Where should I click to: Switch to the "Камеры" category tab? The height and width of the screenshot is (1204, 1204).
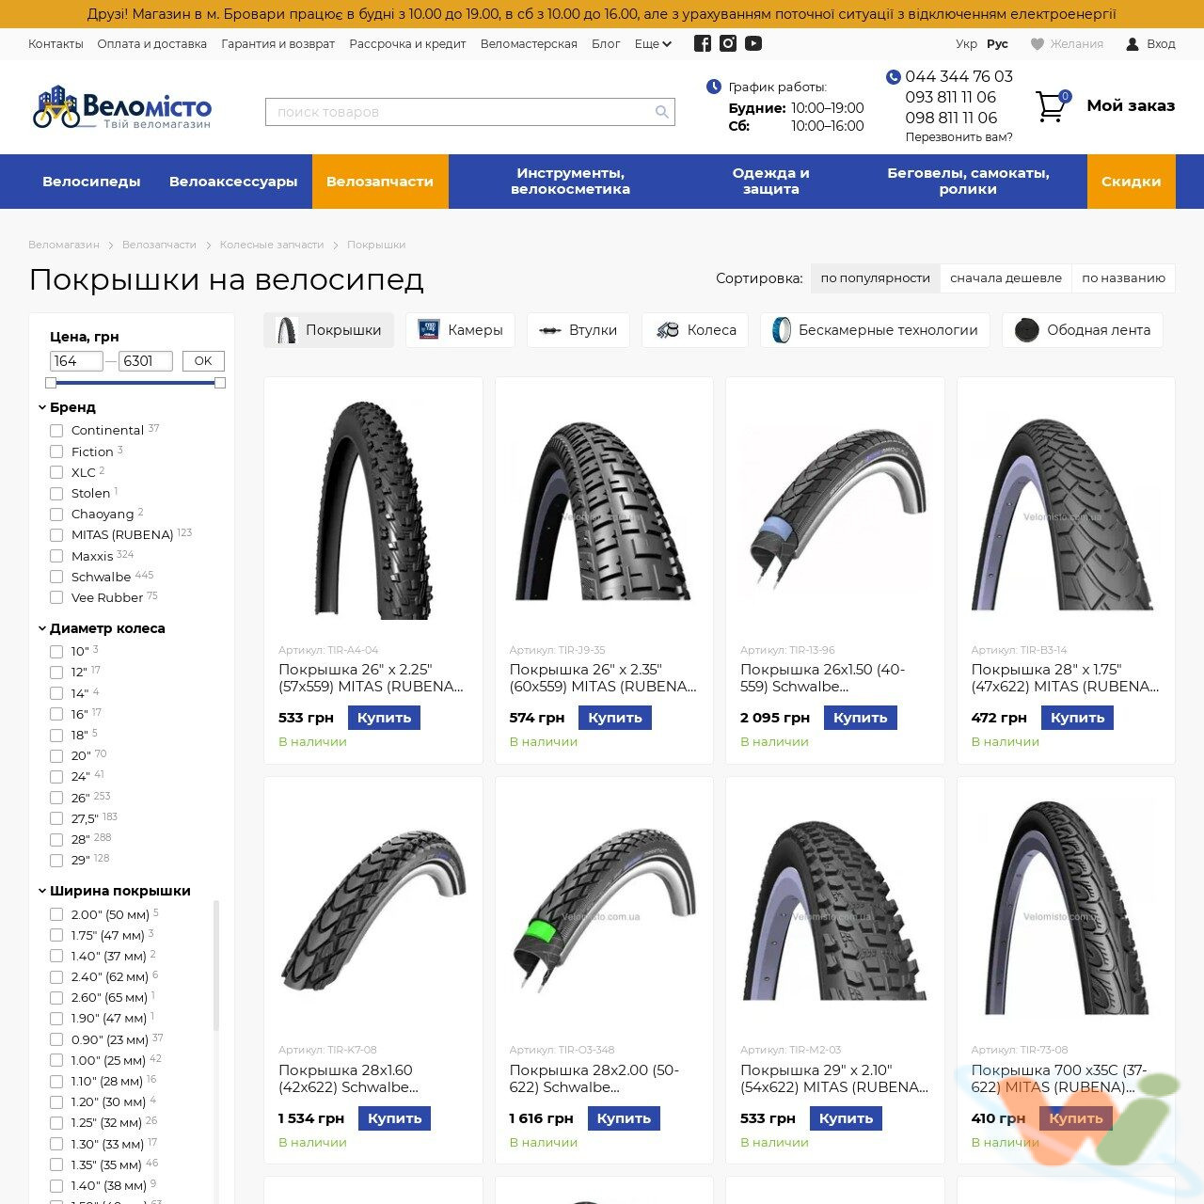point(460,330)
